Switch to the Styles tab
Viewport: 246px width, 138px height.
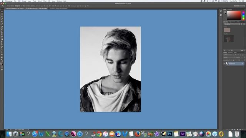(x=238, y=22)
